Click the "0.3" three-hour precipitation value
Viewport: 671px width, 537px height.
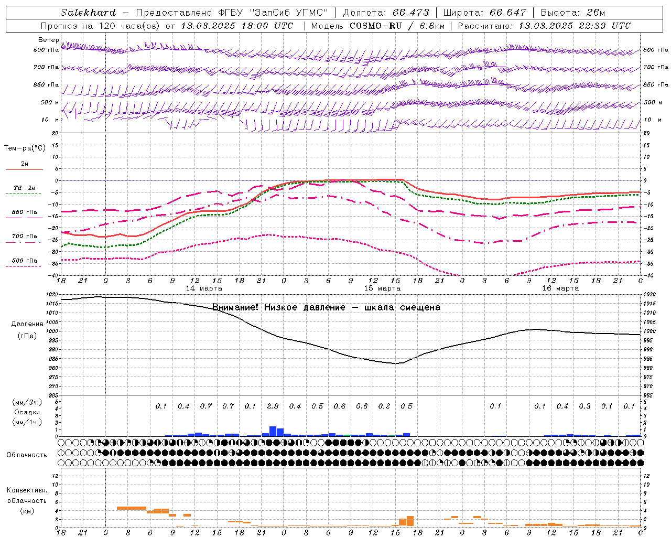coord(585,406)
